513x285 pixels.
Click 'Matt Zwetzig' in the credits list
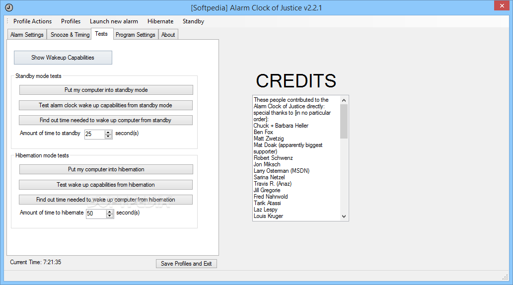[x=269, y=139]
